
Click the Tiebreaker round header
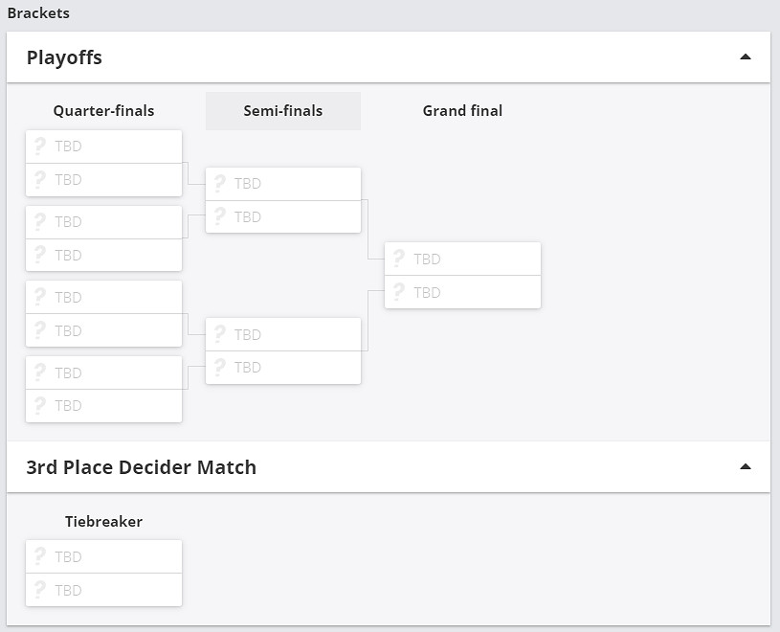pos(103,522)
